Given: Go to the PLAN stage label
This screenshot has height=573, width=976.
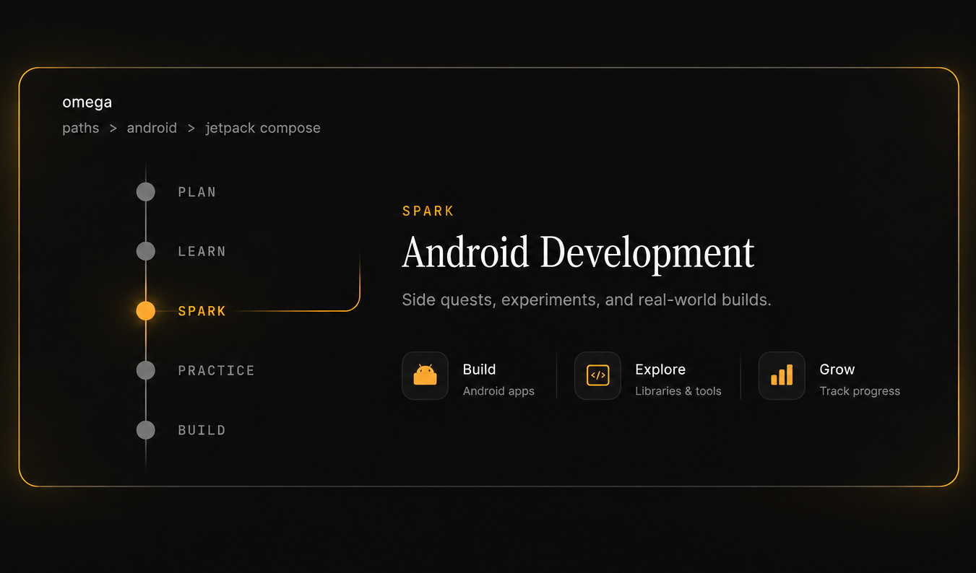Looking at the screenshot, I should (x=197, y=192).
